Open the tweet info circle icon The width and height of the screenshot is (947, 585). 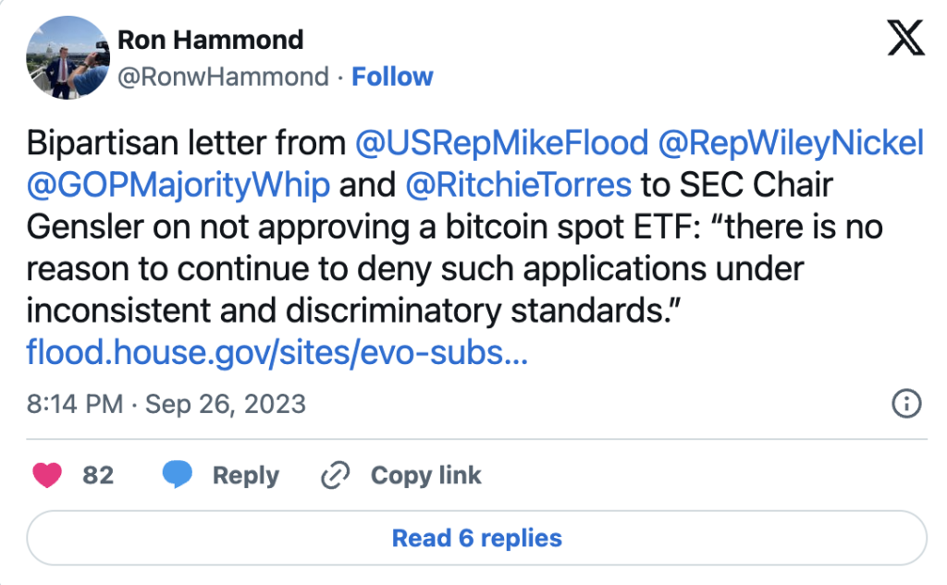point(904,404)
